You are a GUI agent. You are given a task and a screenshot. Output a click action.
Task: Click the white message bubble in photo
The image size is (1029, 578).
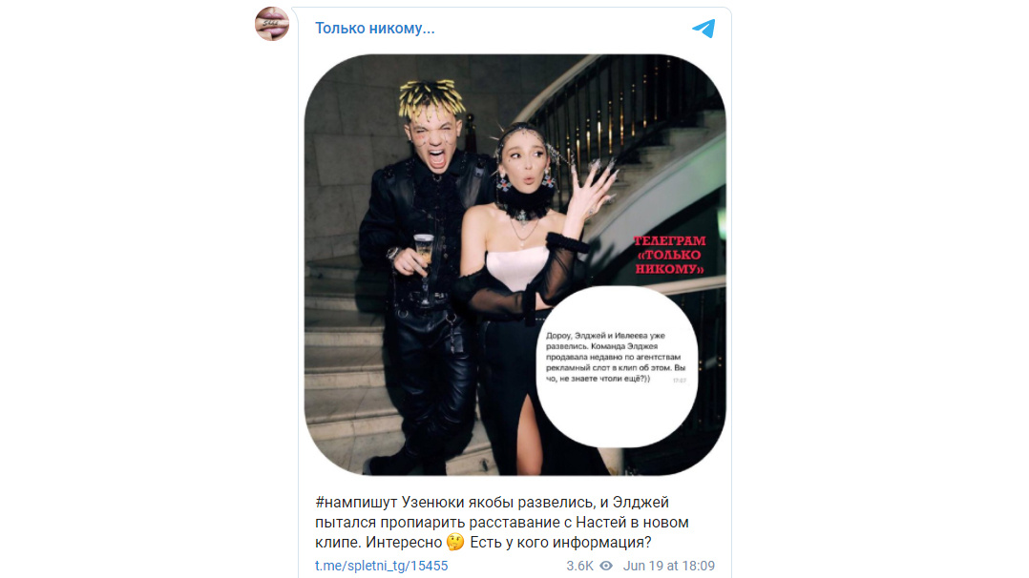pyautogui.click(x=617, y=367)
